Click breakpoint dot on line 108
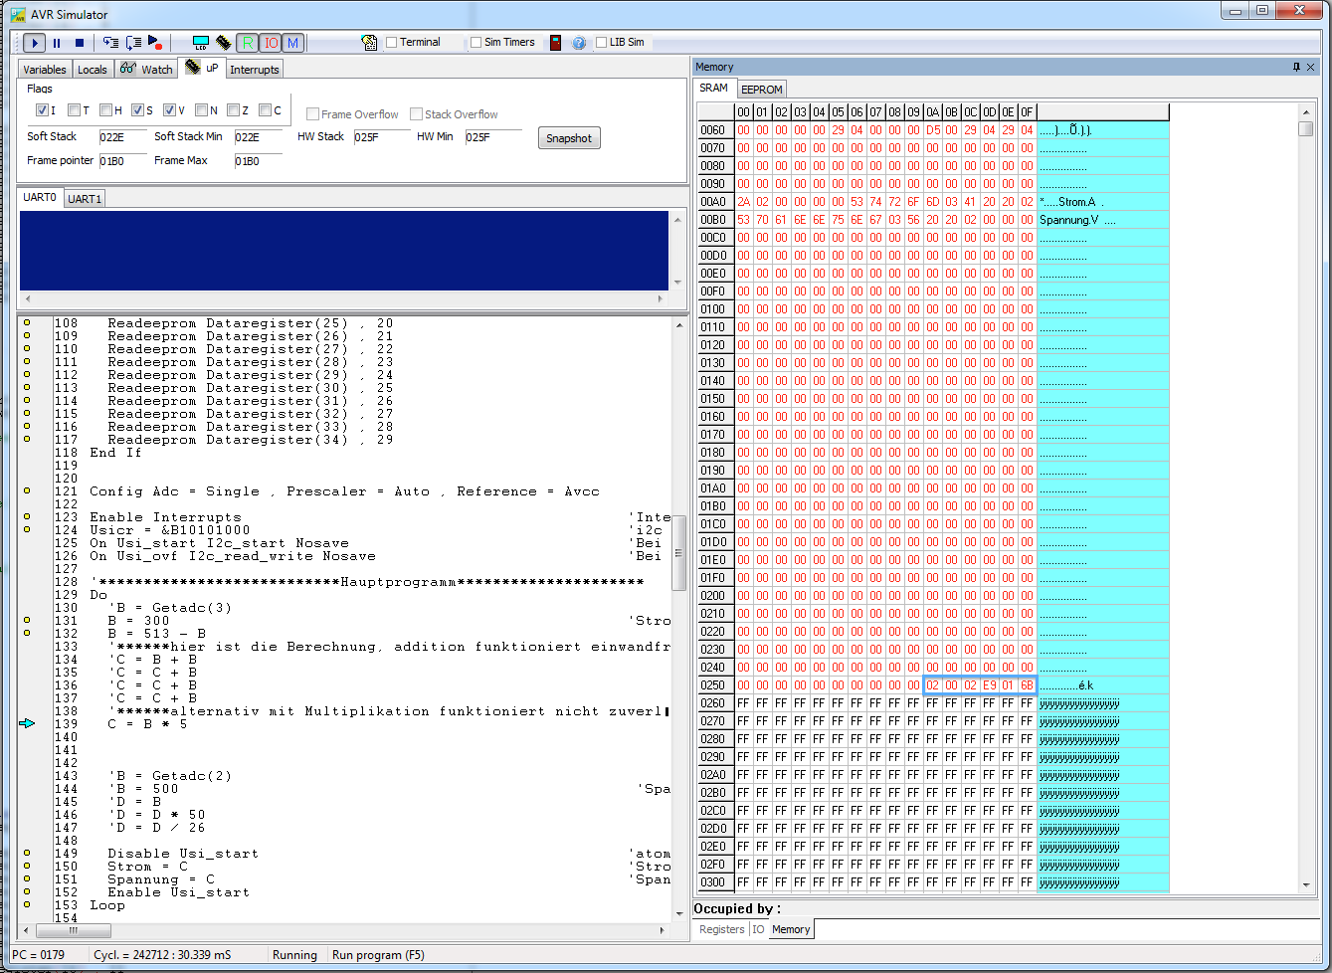 pos(27,322)
